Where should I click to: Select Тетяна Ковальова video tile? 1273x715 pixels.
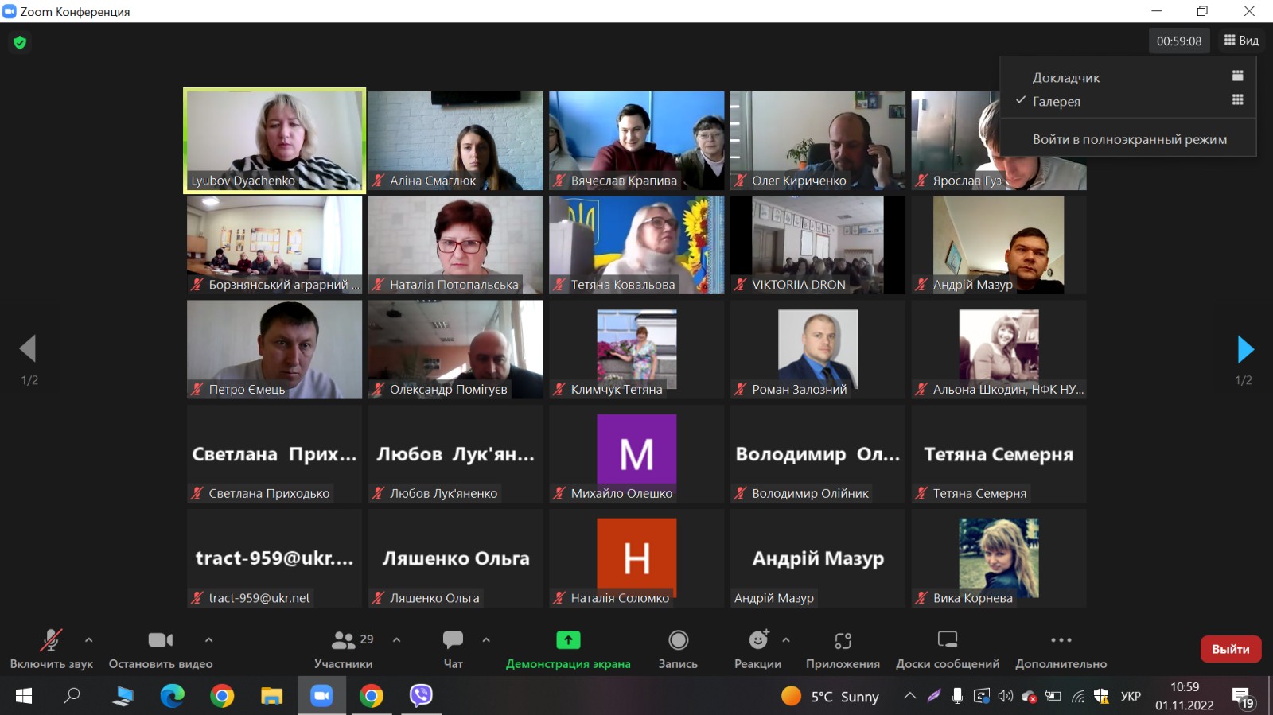pyautogui.click(x=636, y=245)
